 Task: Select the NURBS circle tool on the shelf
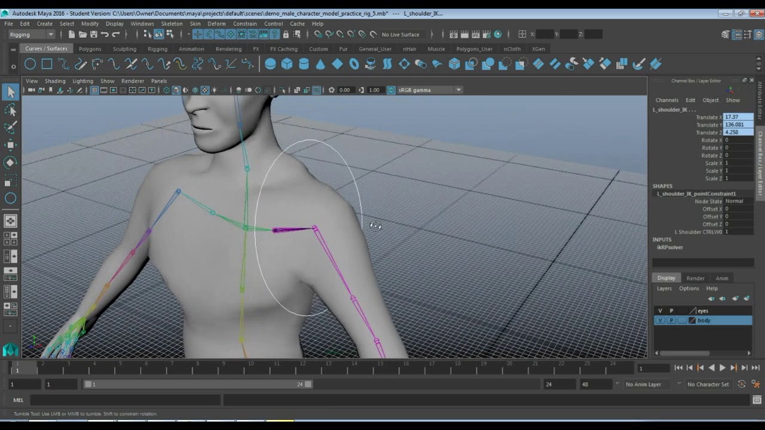pos(30,64)
